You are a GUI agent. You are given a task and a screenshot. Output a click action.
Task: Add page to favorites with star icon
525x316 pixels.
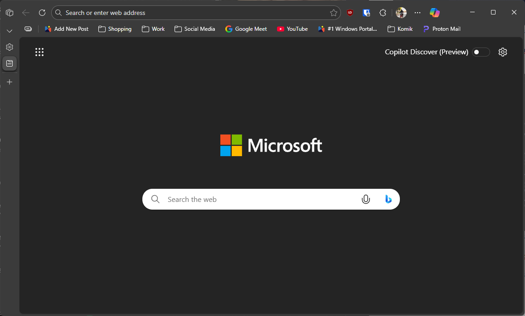[334, 13]
